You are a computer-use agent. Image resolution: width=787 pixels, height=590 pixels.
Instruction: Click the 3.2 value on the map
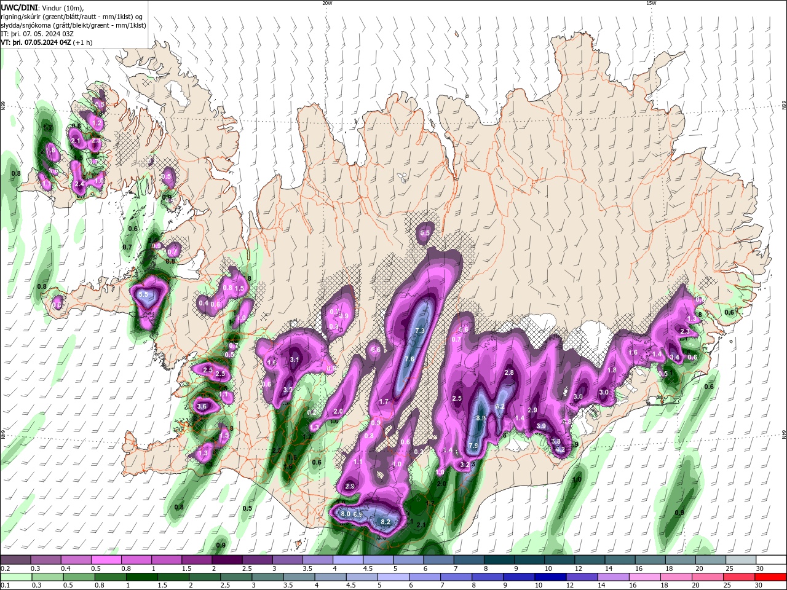click(465, 465)
